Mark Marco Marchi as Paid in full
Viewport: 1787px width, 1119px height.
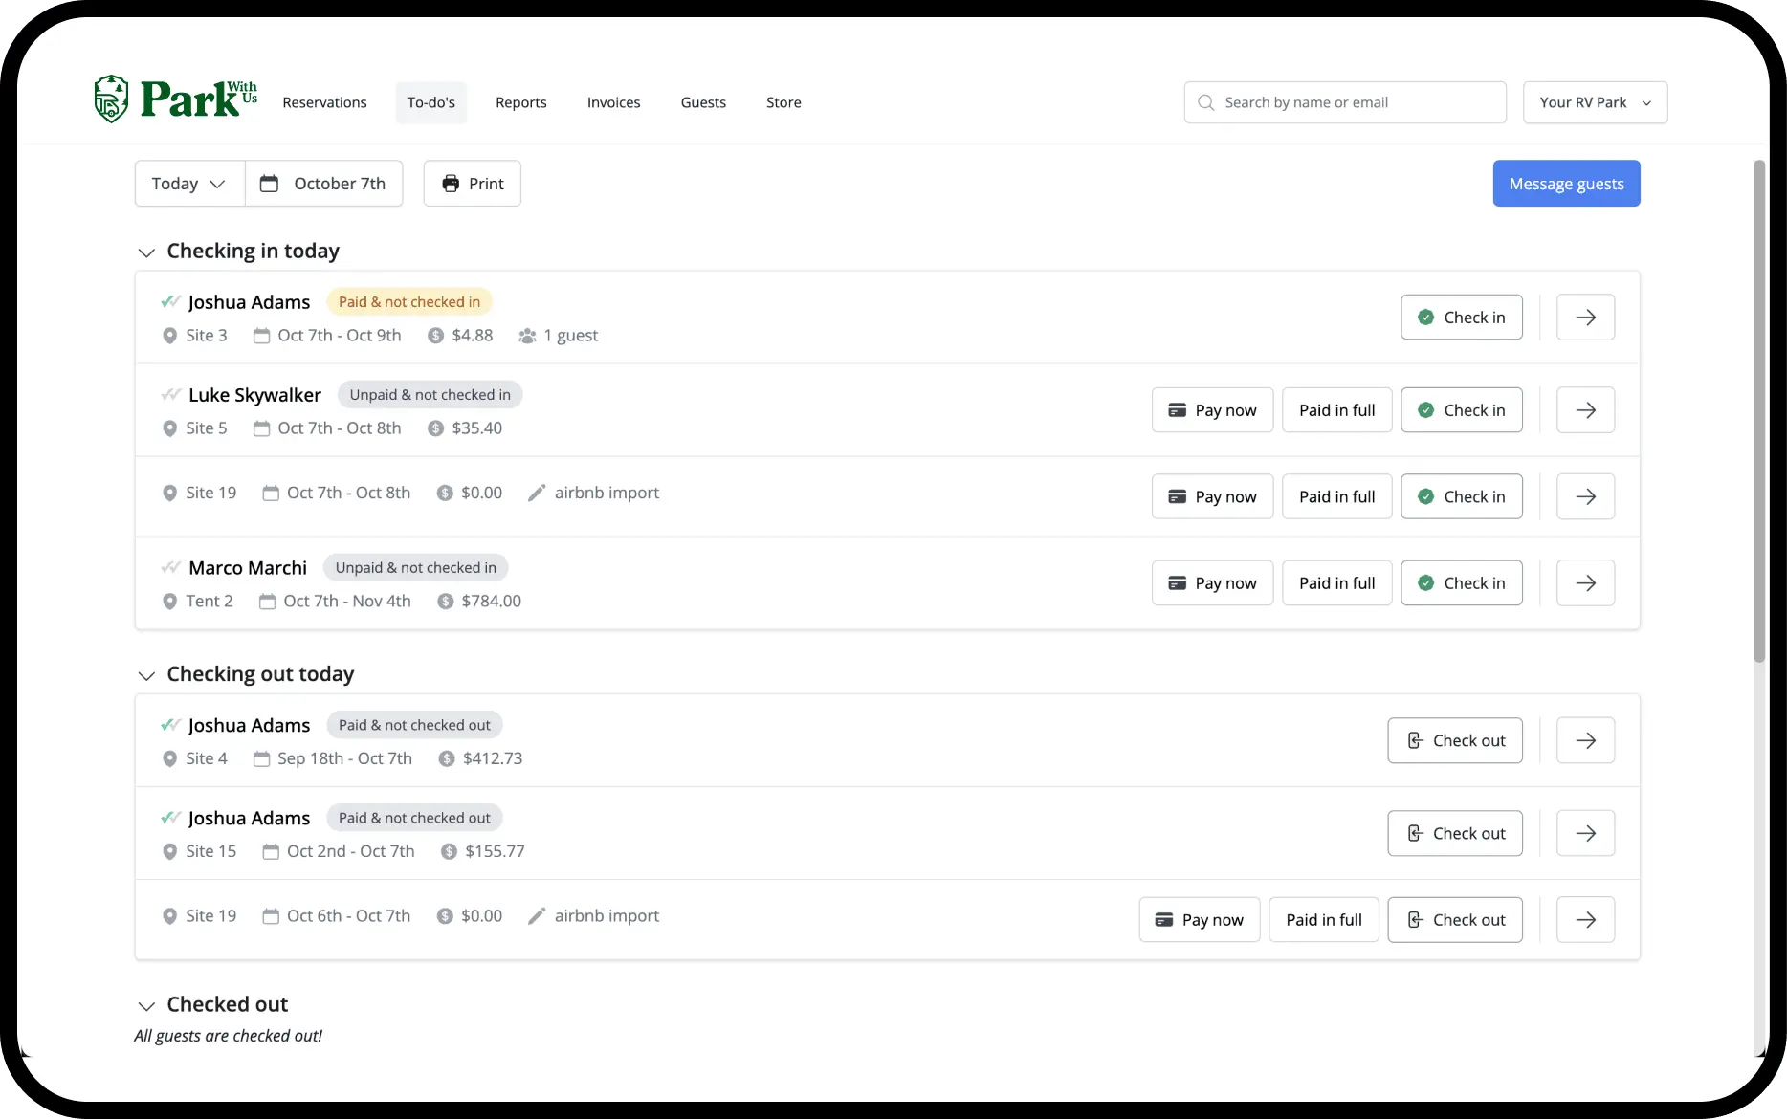click(1336, 583)
